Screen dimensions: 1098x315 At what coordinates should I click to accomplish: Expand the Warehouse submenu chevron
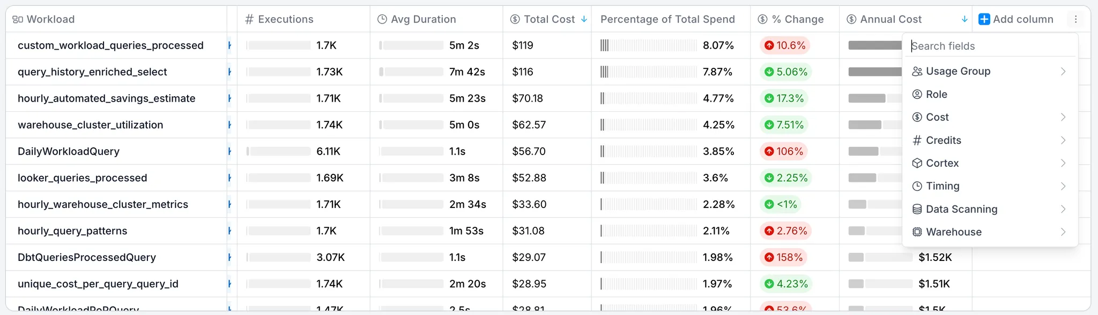(x=1063, y=232)
